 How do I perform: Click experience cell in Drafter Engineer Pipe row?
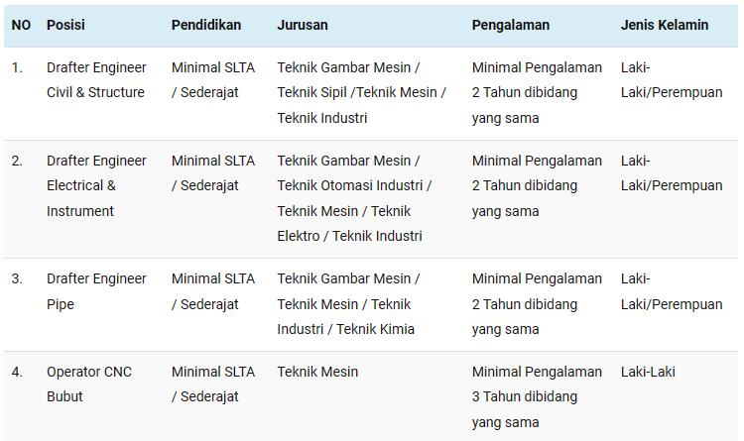(x=537, y=304)
